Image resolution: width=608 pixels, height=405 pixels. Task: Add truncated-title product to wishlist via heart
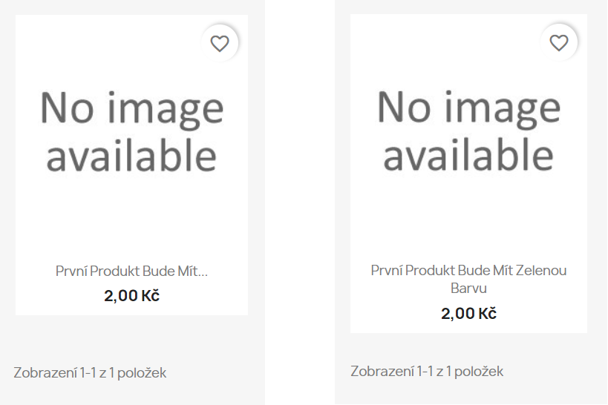click(220, 43)
